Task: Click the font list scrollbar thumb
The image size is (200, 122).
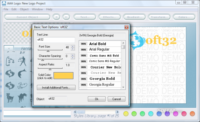Action: pyautogui.click(x=123, y=47)
